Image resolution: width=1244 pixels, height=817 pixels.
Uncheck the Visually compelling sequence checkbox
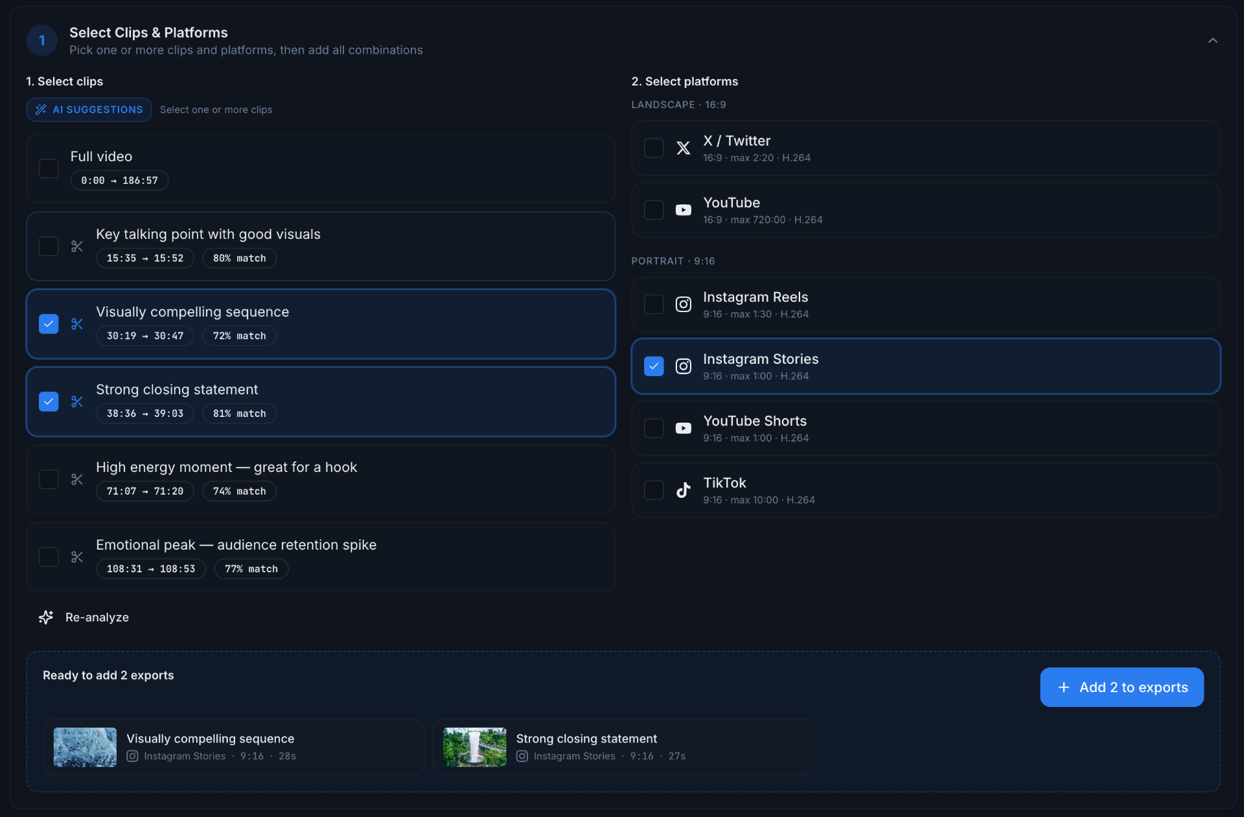49,324
